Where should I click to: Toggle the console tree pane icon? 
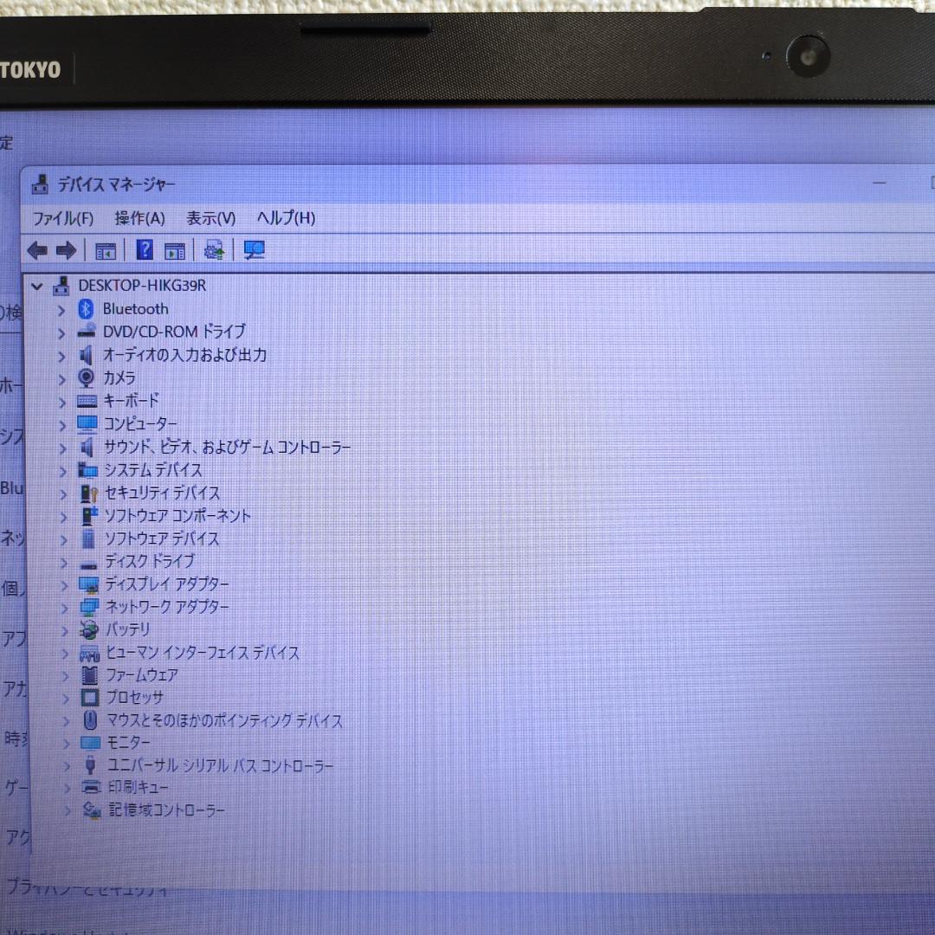[106, 250]
